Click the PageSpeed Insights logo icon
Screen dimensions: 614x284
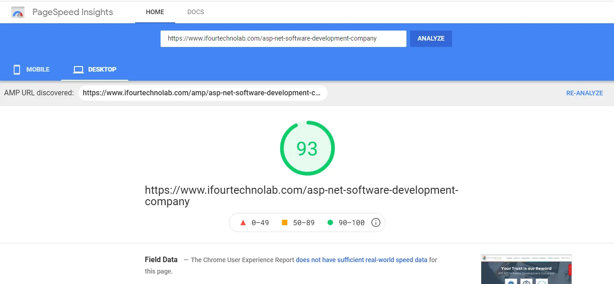pyautogui.click(x=18, y=12)
